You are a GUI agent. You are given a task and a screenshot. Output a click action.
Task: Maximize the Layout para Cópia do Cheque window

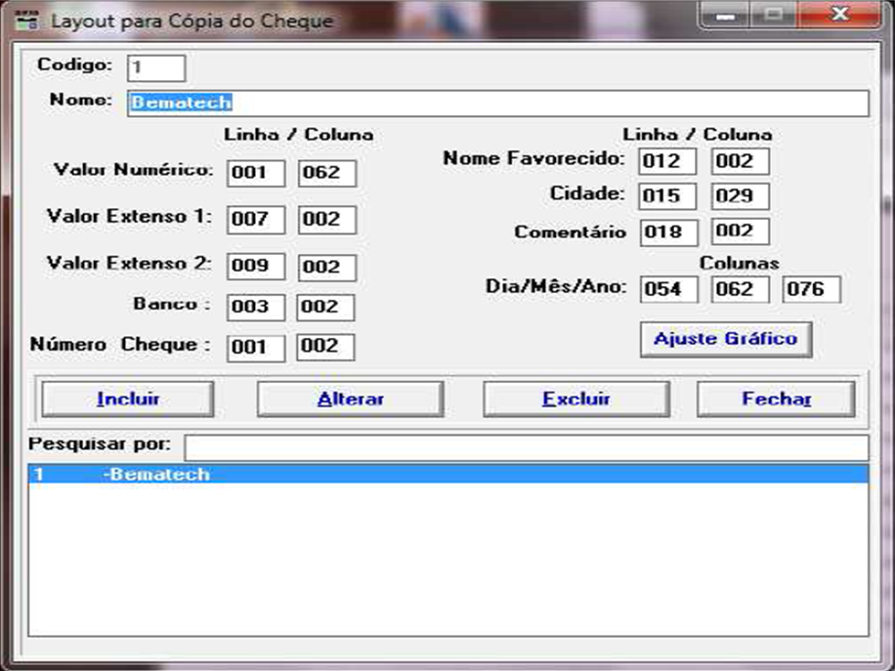point(774,15)
